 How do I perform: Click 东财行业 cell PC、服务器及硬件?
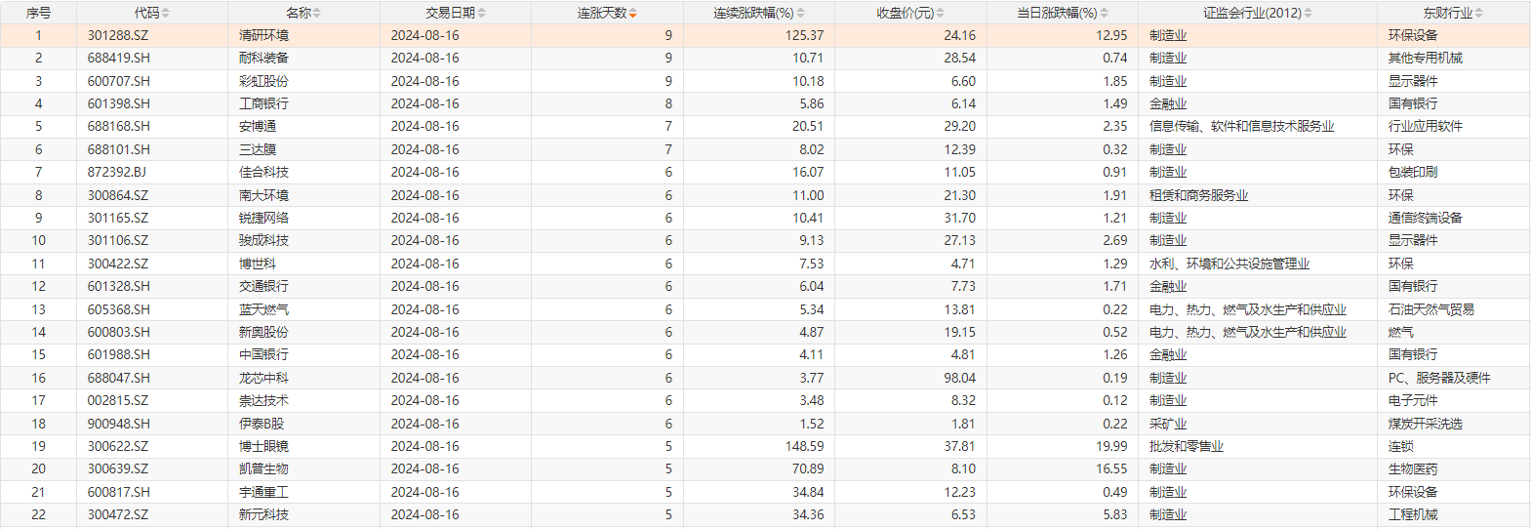pos(1439,378)
